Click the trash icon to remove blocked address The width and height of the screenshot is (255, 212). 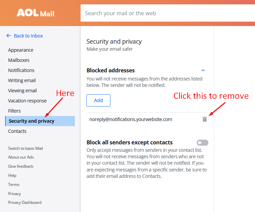tap(205, 119)
